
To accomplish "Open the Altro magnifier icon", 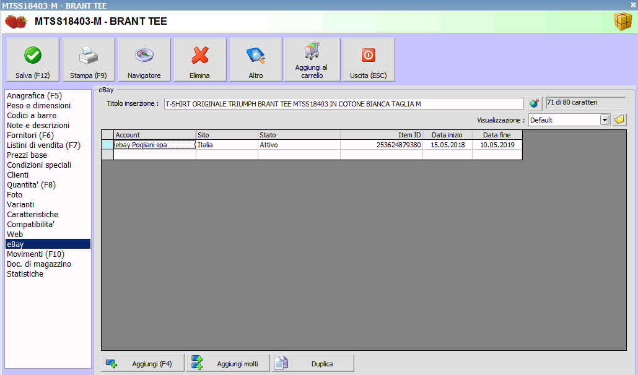I will pos(256,56).
